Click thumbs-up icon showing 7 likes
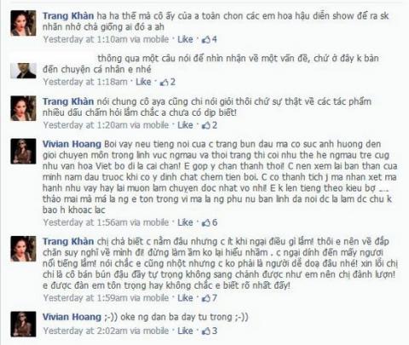The width and height of the screenshot is (409, 345). tap(206, 298)
